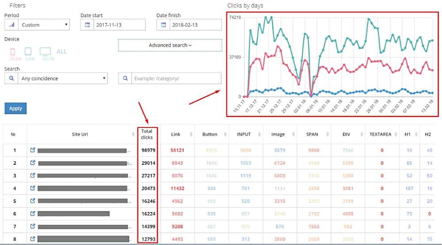Open external link icon in row 1
The image size is (442, 245).
click(33, 150)
